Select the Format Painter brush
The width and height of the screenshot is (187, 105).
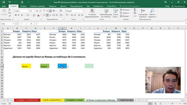[10, 16]
